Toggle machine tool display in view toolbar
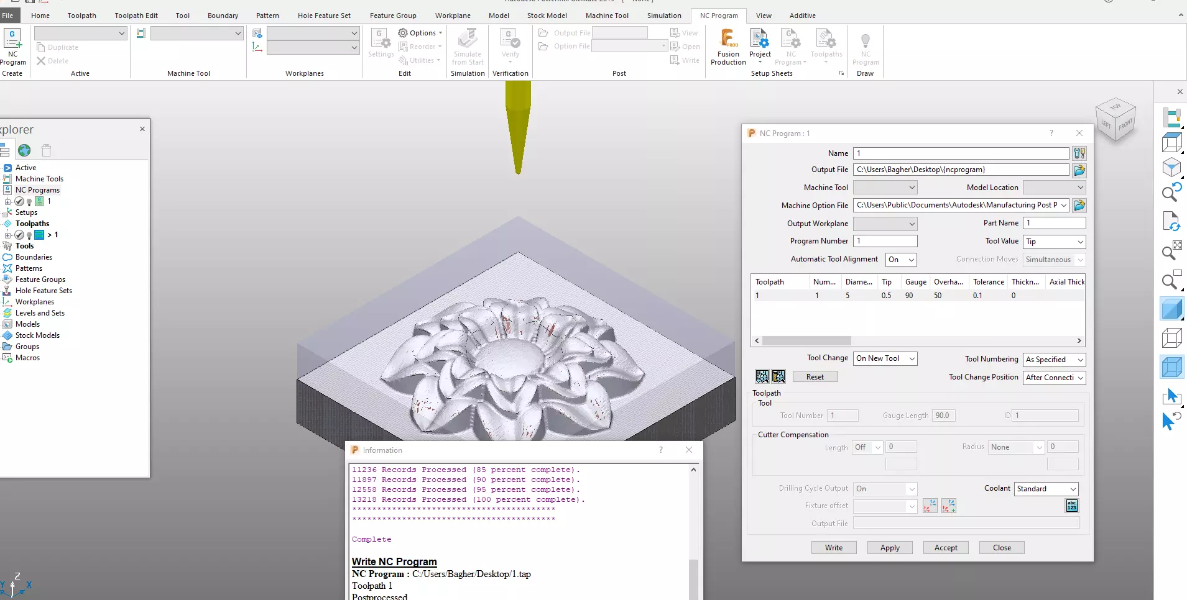The height and width of the screenshot is (600, 1187). [1172, 117]
